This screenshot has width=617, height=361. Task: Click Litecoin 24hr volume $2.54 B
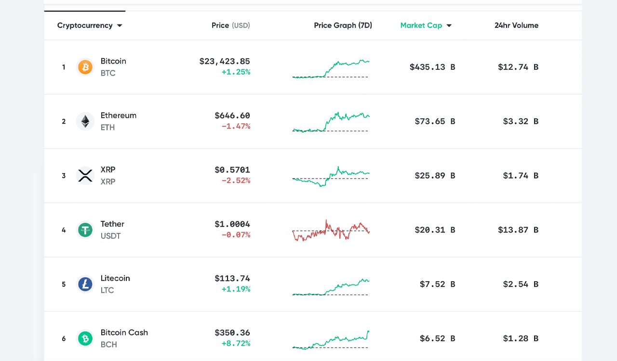[x=521, y=284]
